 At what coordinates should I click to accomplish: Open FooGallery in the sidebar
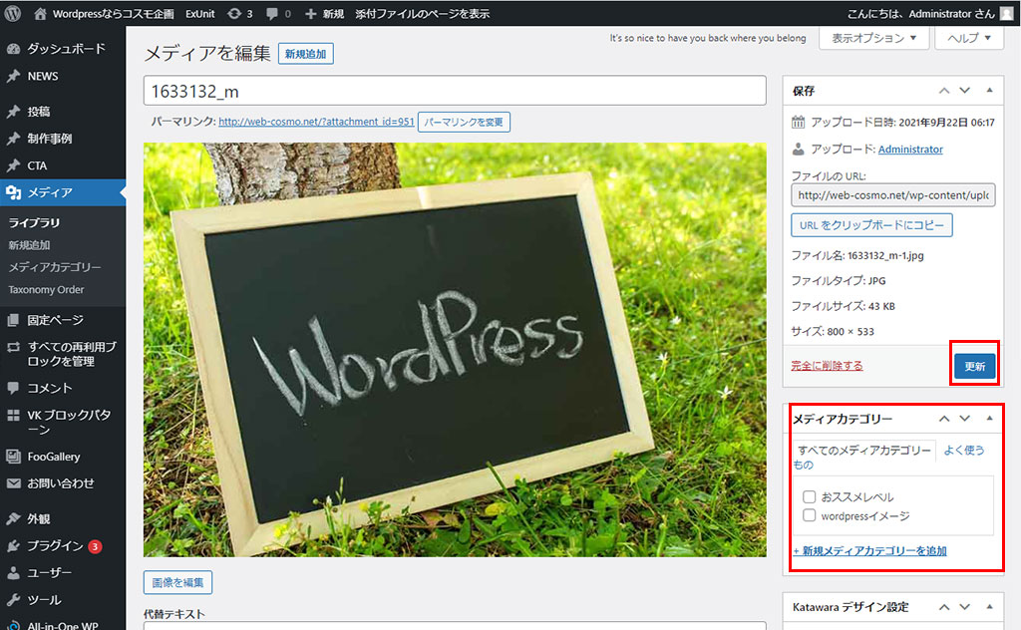[x=53, y=457]
